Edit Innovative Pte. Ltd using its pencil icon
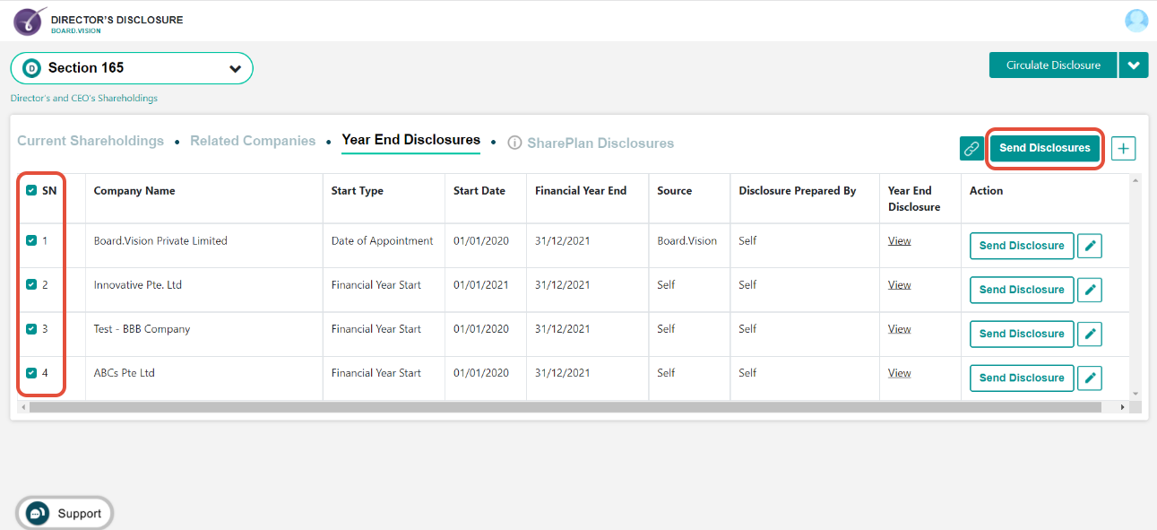Screen dimensions: 1157x530 tap(1089, 289)
